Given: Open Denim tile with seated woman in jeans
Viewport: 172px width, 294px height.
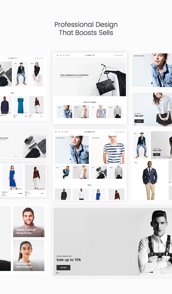Looking at the screenshot, I should pyautogui.click(x=63, y=172).
